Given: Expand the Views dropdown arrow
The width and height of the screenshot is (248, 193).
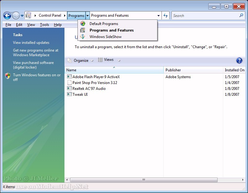Looking at the screenshot, I should (x=119, y=61).
